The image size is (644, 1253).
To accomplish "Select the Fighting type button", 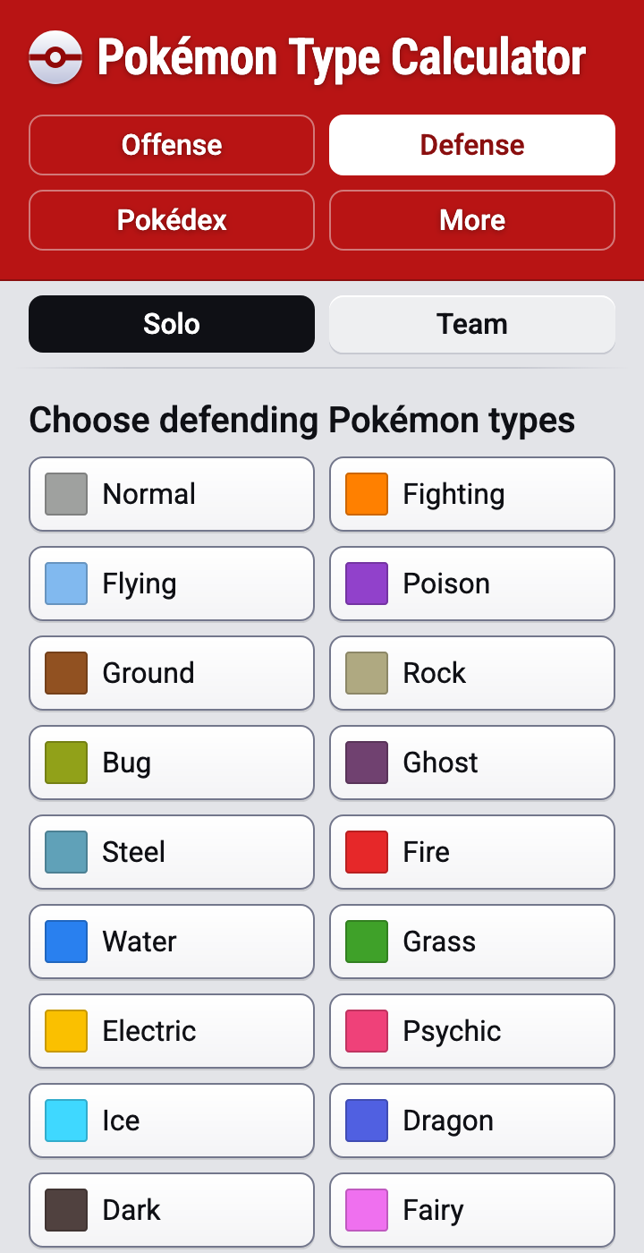I will [472, 494].
